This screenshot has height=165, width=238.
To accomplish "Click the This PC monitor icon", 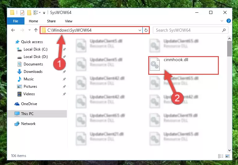I will 17,114.
